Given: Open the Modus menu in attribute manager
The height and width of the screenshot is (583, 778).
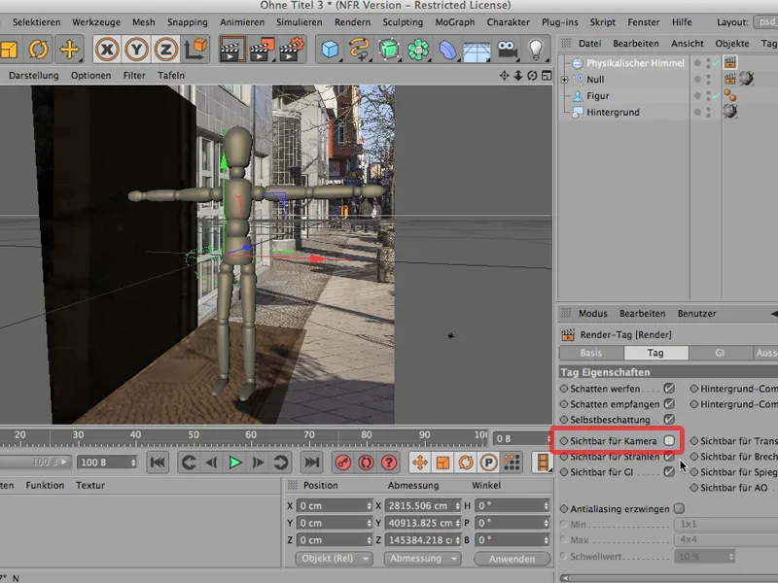Looking at the screenshot, I should pos(592,313).
